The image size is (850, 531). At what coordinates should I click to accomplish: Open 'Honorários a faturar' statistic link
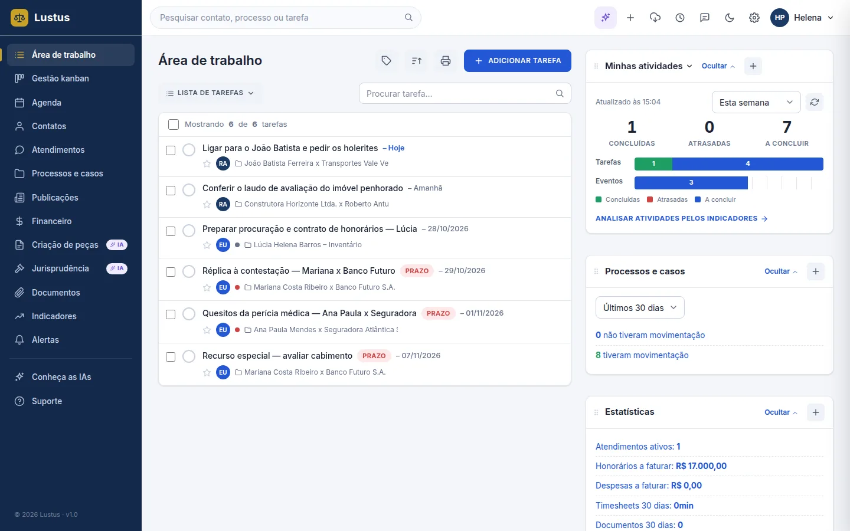tap(661, 466)
